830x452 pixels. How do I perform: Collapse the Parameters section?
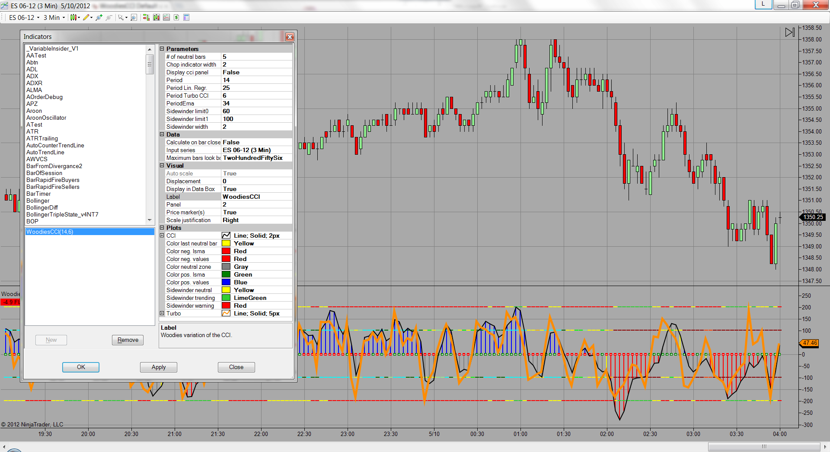(x=162, y=49)
